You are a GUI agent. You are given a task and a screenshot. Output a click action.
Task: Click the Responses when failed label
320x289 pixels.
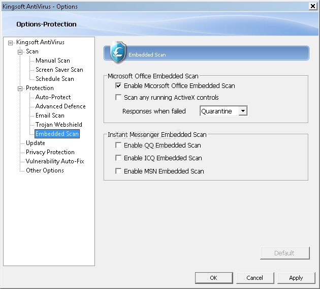point(154,111)
